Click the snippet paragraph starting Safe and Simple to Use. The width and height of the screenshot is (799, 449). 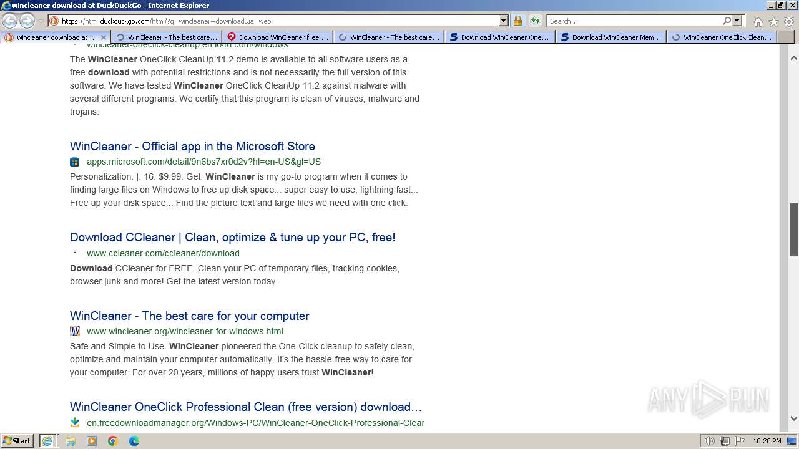click(x=242, y=359)
